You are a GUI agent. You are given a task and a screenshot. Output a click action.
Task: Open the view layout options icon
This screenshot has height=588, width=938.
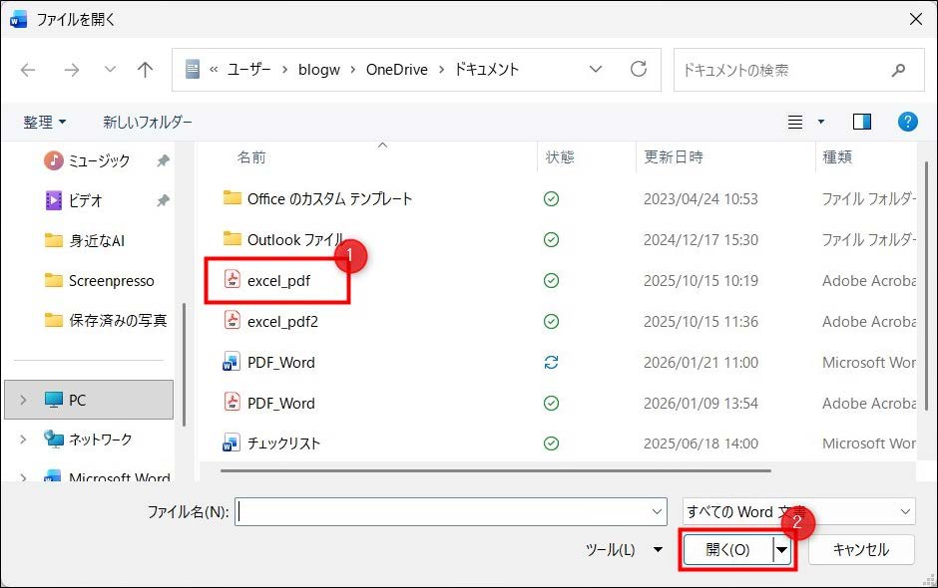point(795,122)
